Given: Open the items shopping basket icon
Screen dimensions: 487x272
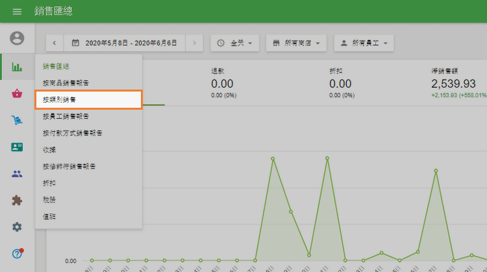Looking at the screenshot, I should (17, 93).
